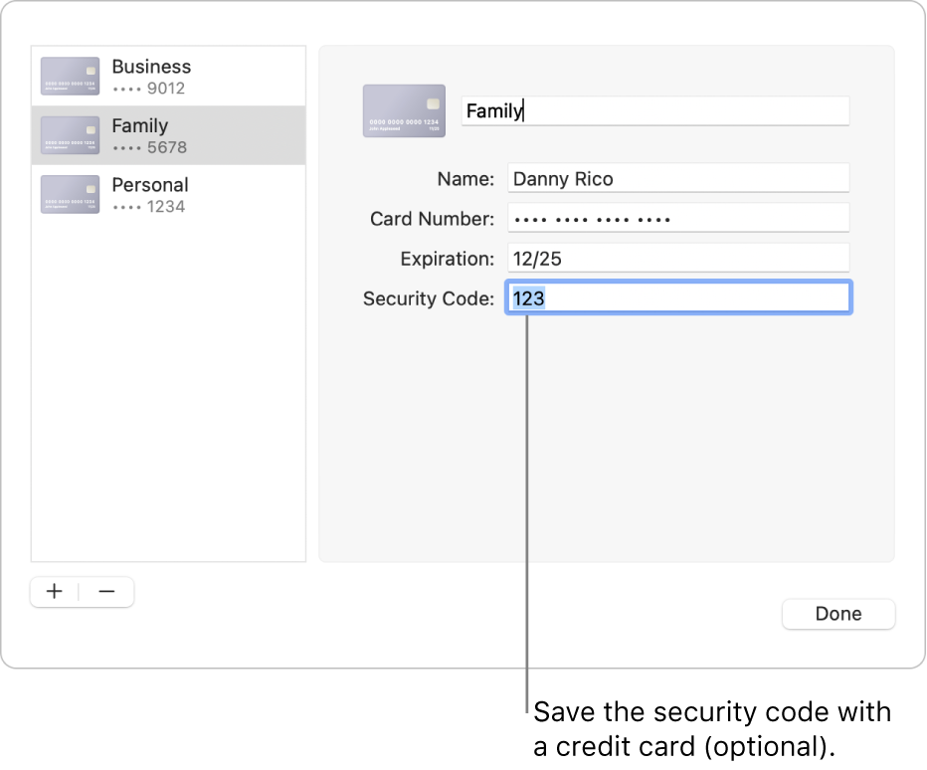
Task: Click the Done button
Action: [837, 614]
